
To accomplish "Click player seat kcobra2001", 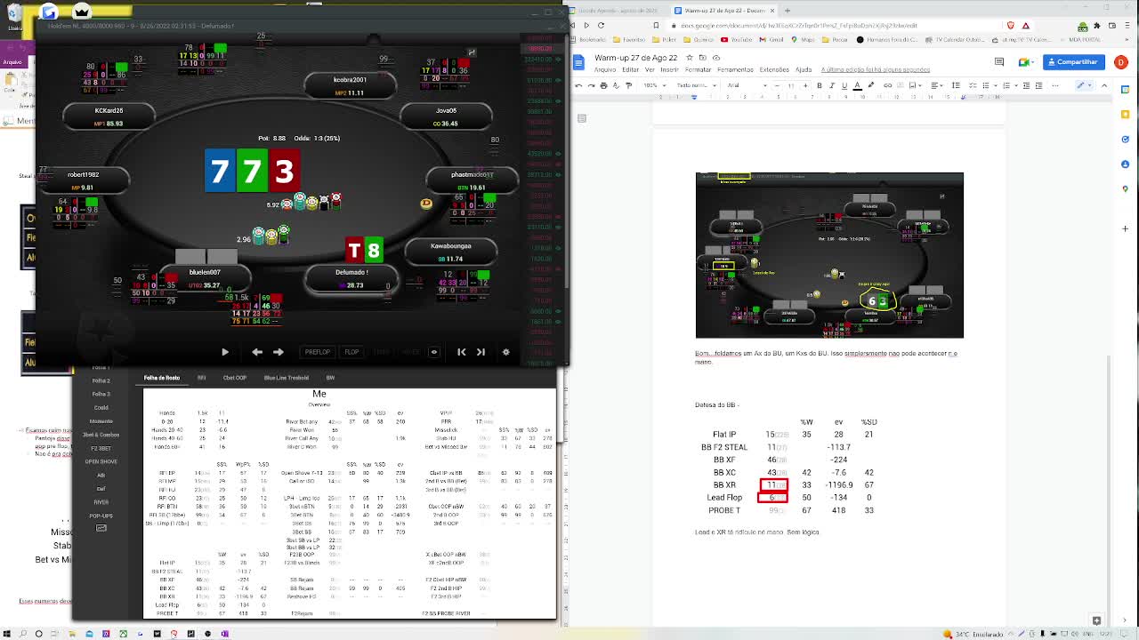I will (x=350, y=85).
